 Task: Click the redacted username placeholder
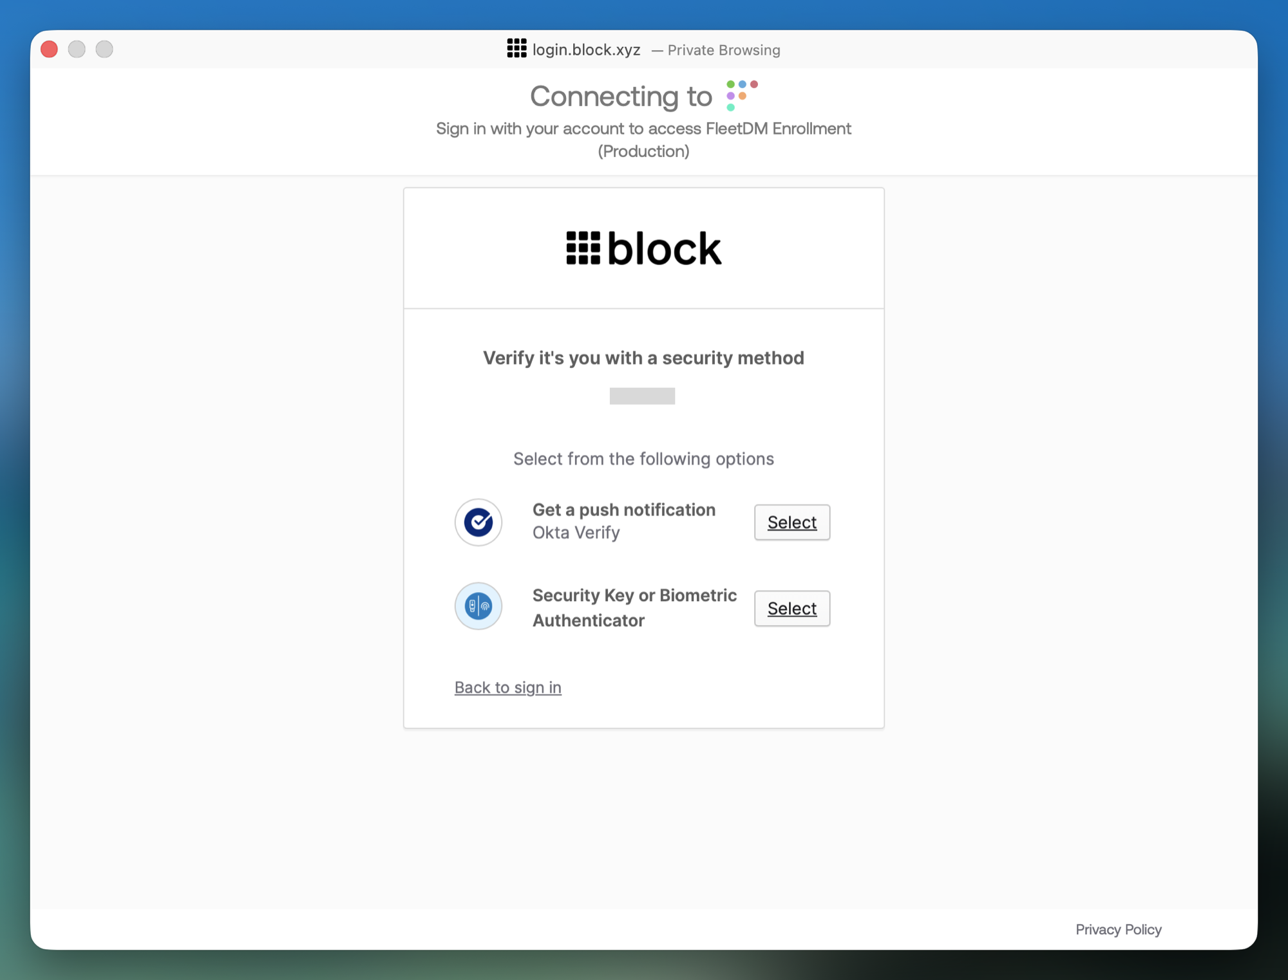click(x=642, y=396)
